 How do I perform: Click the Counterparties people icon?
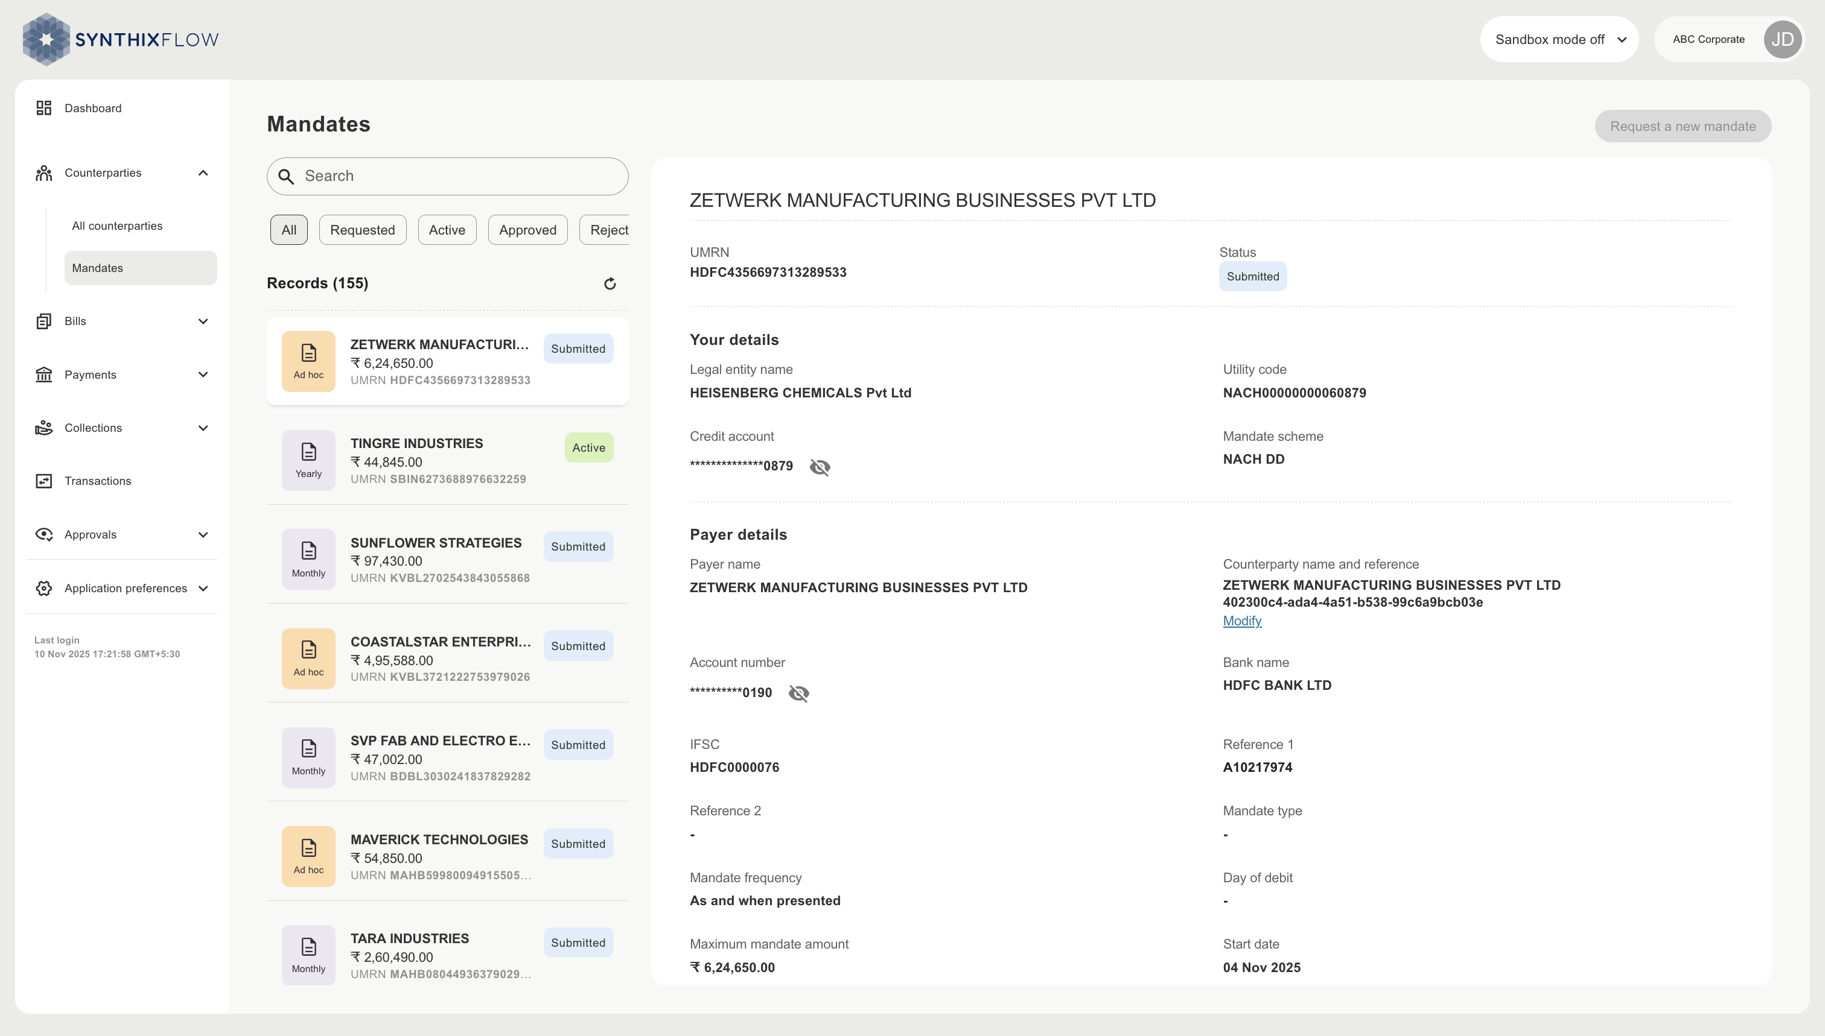tap(44, 173)
